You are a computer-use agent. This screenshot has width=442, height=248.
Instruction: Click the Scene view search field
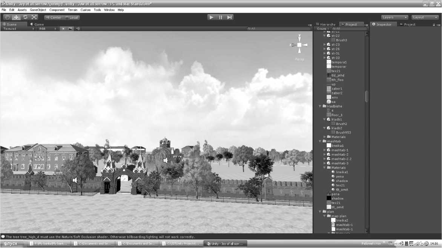(278, 29)
